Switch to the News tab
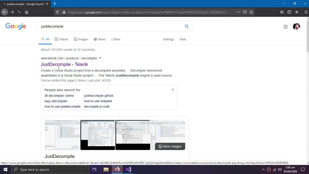The image size is (309, 174). (x=100, y=39)
